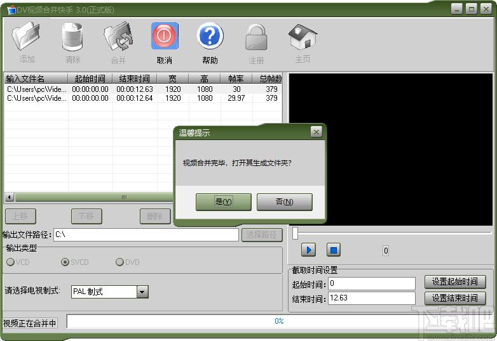
Task: Click the 29.97 frame rate cell
Action: 236,98
